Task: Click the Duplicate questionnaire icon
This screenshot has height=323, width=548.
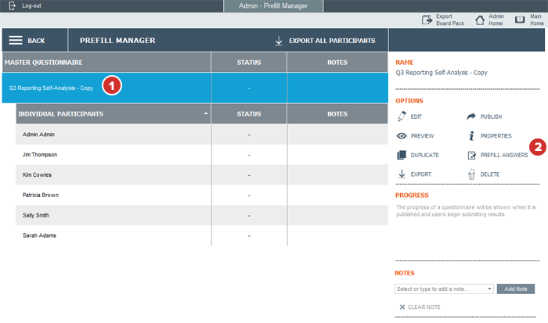Action: (x=402, y=155)
